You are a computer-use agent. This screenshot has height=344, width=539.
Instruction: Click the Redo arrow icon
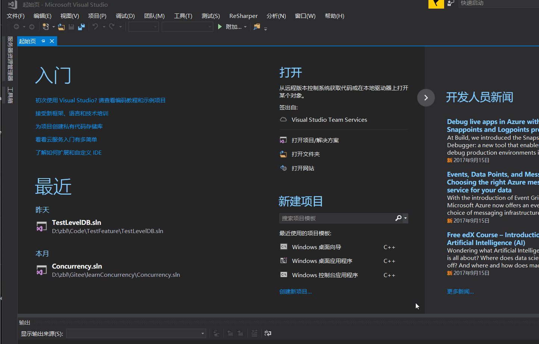click(112, 27)
